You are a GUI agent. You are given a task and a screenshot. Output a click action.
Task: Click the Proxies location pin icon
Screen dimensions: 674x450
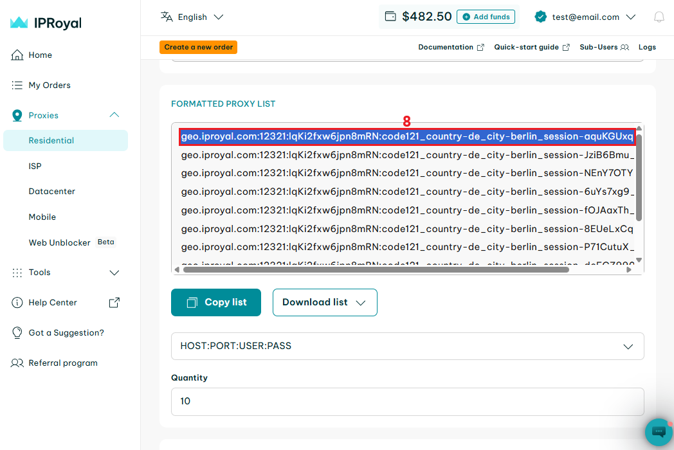pyautogui.click(x=17, y=115)
